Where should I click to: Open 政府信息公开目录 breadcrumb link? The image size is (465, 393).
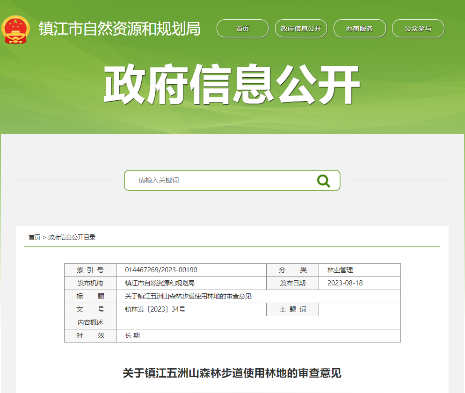[x=72, y=237]
